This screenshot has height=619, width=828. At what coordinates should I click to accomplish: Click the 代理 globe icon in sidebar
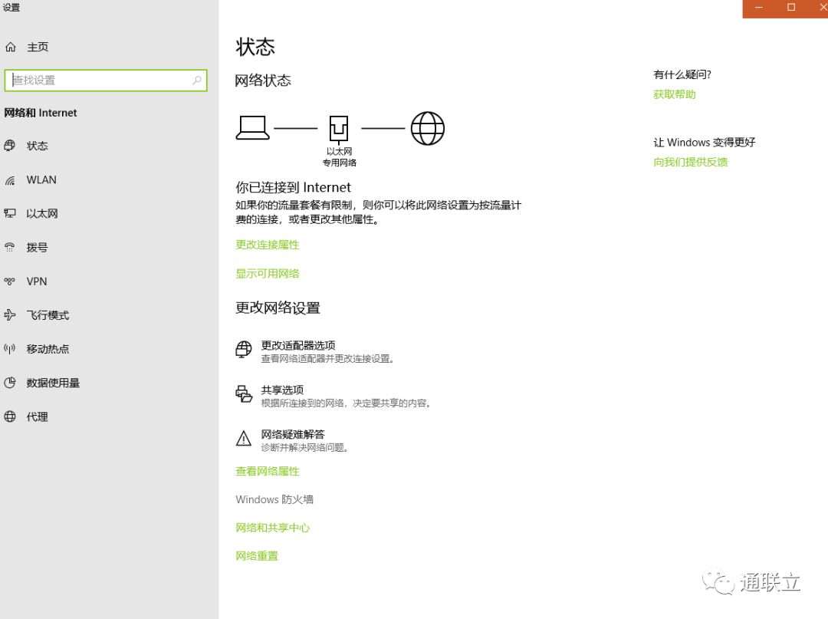pyautogui.click(x=9, y=417)
